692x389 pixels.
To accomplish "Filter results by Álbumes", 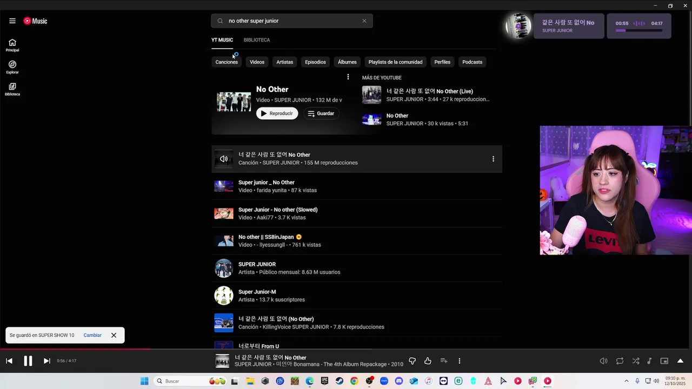I will (347, 62).
